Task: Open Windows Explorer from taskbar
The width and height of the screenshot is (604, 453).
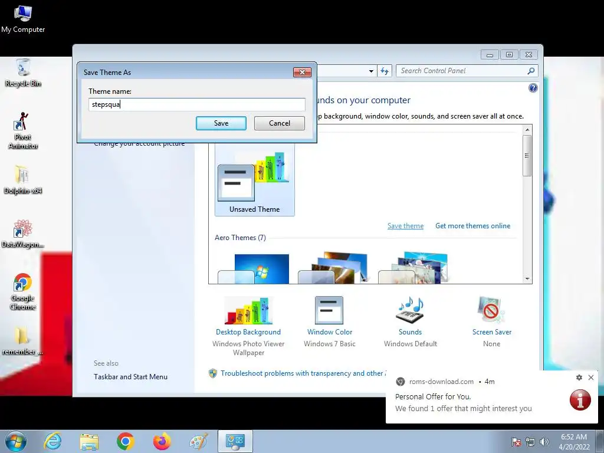Action: pyautogui.click(x=89, y=441)
